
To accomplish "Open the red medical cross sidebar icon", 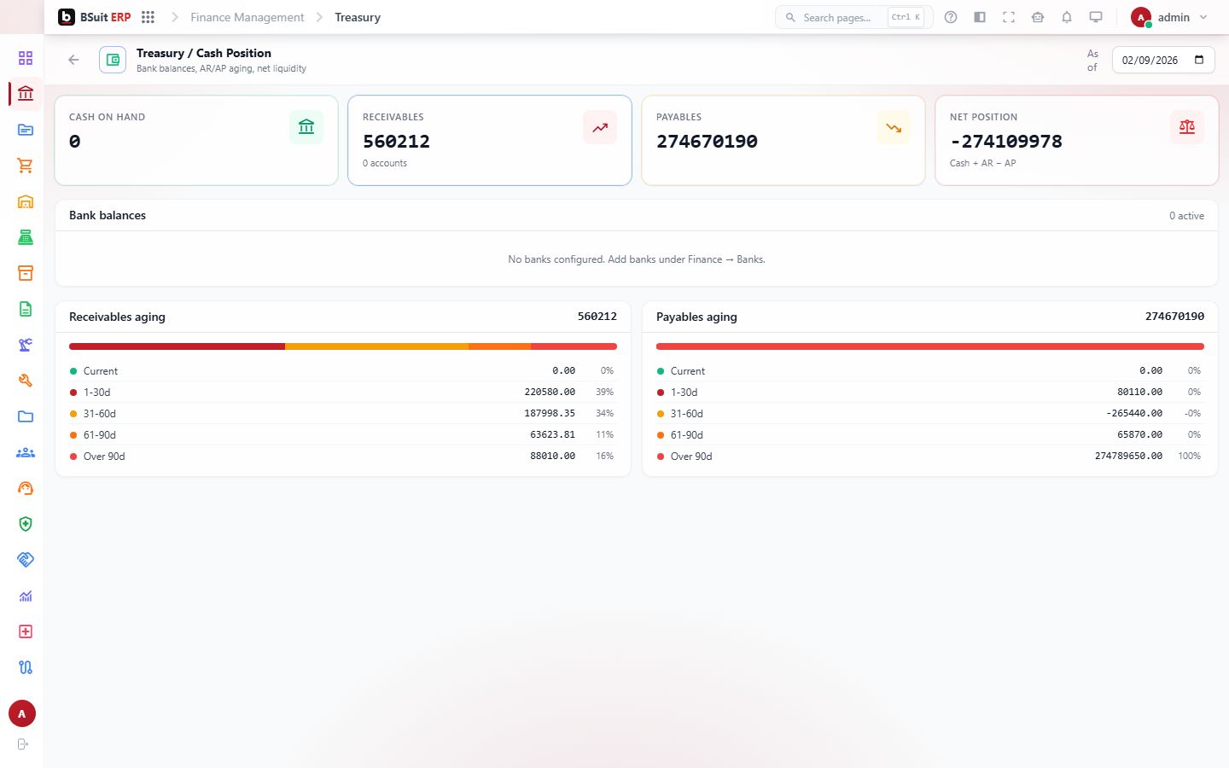I will coord(26,631).
